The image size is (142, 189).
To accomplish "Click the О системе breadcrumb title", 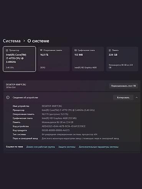I will coord(38,41).
